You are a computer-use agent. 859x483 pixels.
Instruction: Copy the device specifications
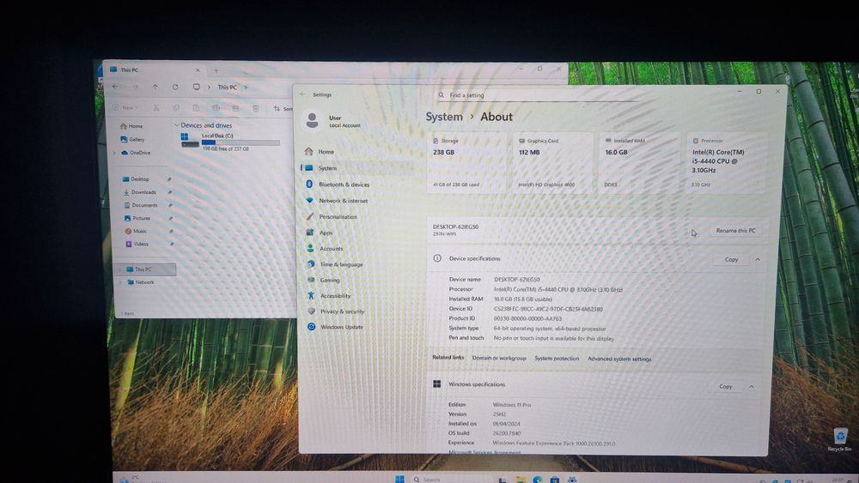tap(731, 259)
